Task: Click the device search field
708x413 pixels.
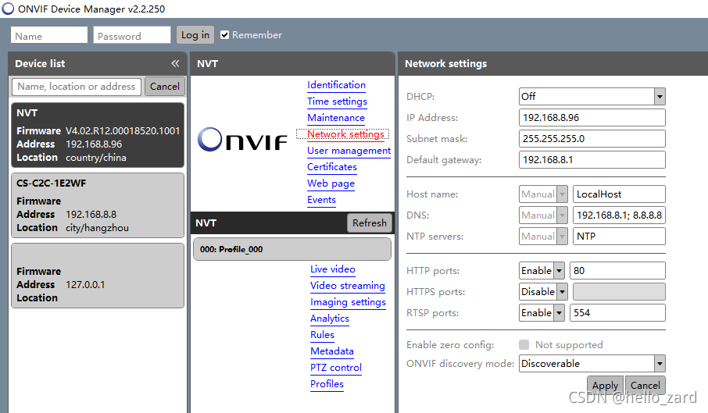Action: (77, 87)
